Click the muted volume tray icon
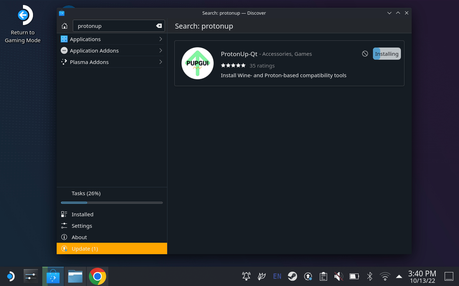This screenshot has width=459, height=286. 339,276
